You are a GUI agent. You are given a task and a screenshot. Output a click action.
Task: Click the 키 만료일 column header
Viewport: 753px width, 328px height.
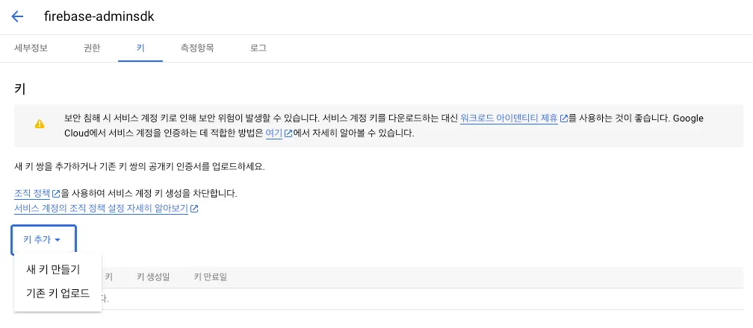[210, 277]
